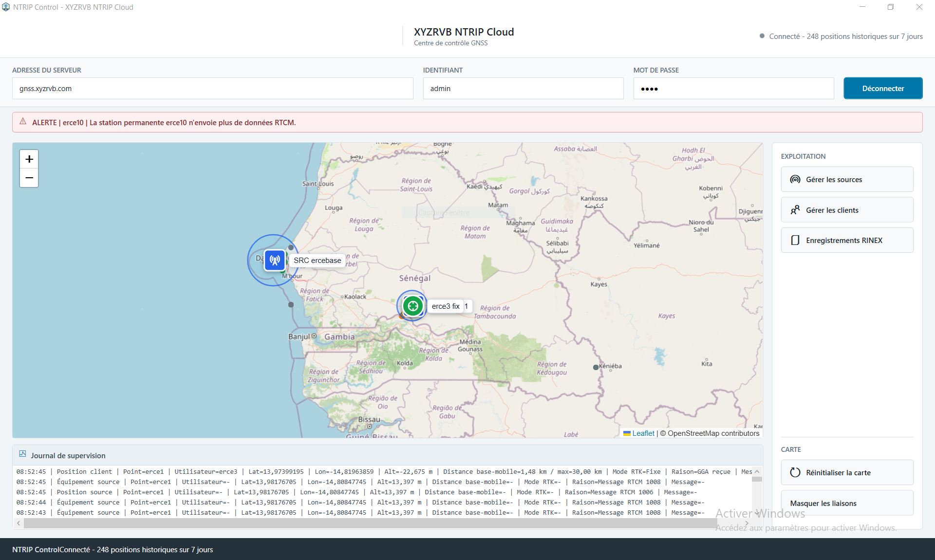This screenshot has width=935, height=560.
Task: Click the NTRIP Control app icon in title bar
Action: click(x=6, y=7)
